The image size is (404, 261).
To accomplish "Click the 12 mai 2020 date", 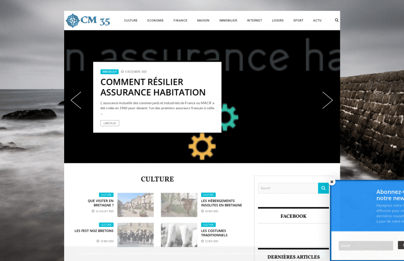I will coord(210,241).
